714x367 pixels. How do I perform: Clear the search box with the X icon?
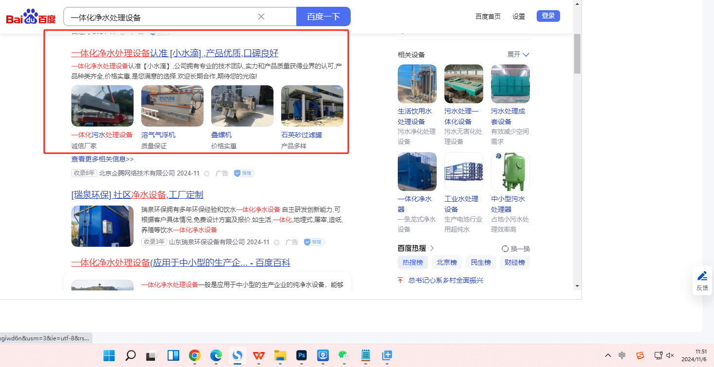(261, 16)
